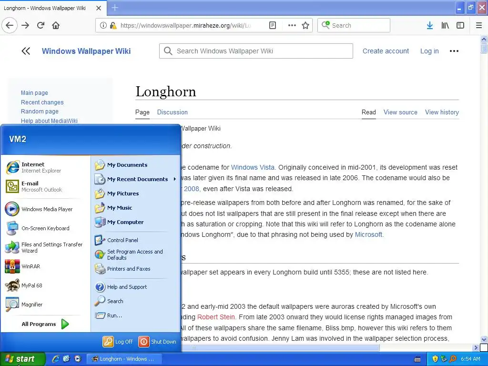Open Magnifier from start menu
The height and width of the screenshot is (366, 488).
click(x=46, y=305)
